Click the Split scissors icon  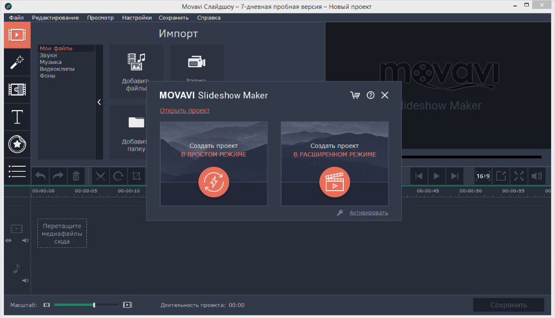click(100, 176)
